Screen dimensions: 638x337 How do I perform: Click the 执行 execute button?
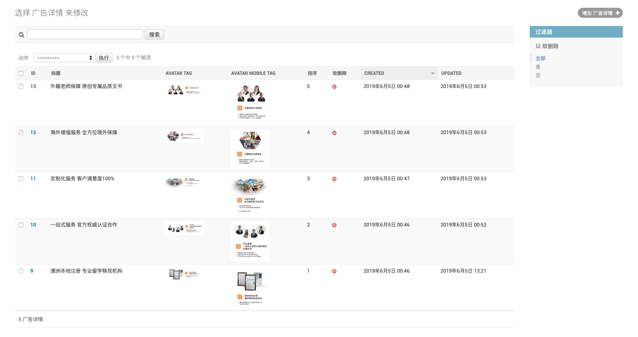point(104,58)
